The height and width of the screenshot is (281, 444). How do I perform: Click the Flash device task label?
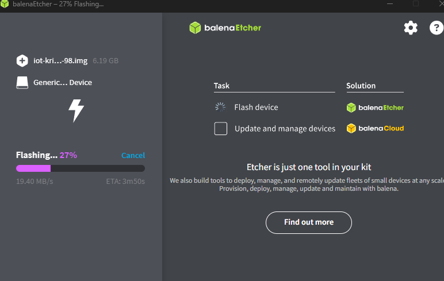point(257,107)
